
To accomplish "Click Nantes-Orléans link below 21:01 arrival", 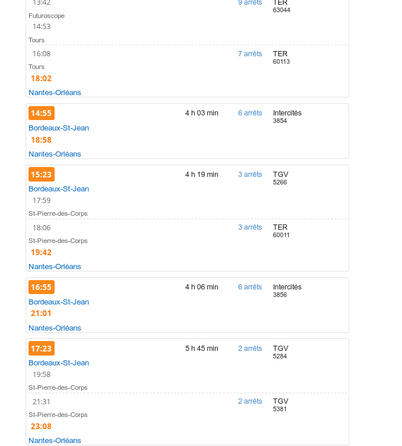I will click(x=55, y=328).
